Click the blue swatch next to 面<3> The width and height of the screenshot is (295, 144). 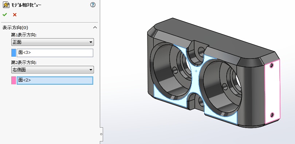pos(14,53)
